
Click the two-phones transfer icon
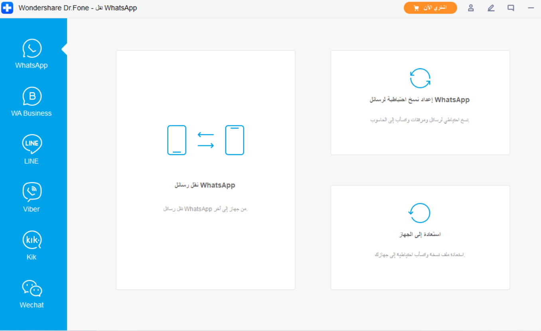(x=205, y=140)
